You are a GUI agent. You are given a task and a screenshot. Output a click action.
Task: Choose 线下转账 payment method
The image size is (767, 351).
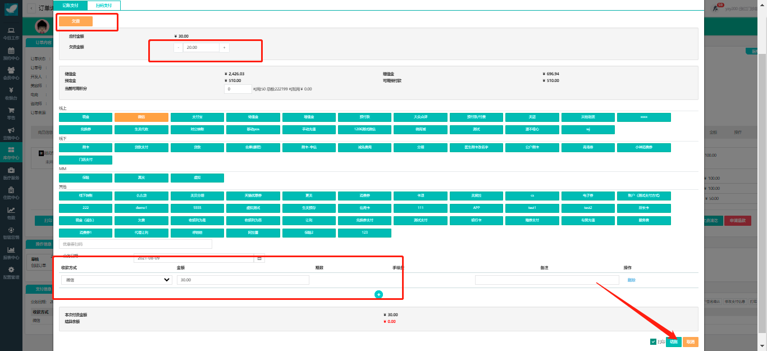click(x=85, y=195)
